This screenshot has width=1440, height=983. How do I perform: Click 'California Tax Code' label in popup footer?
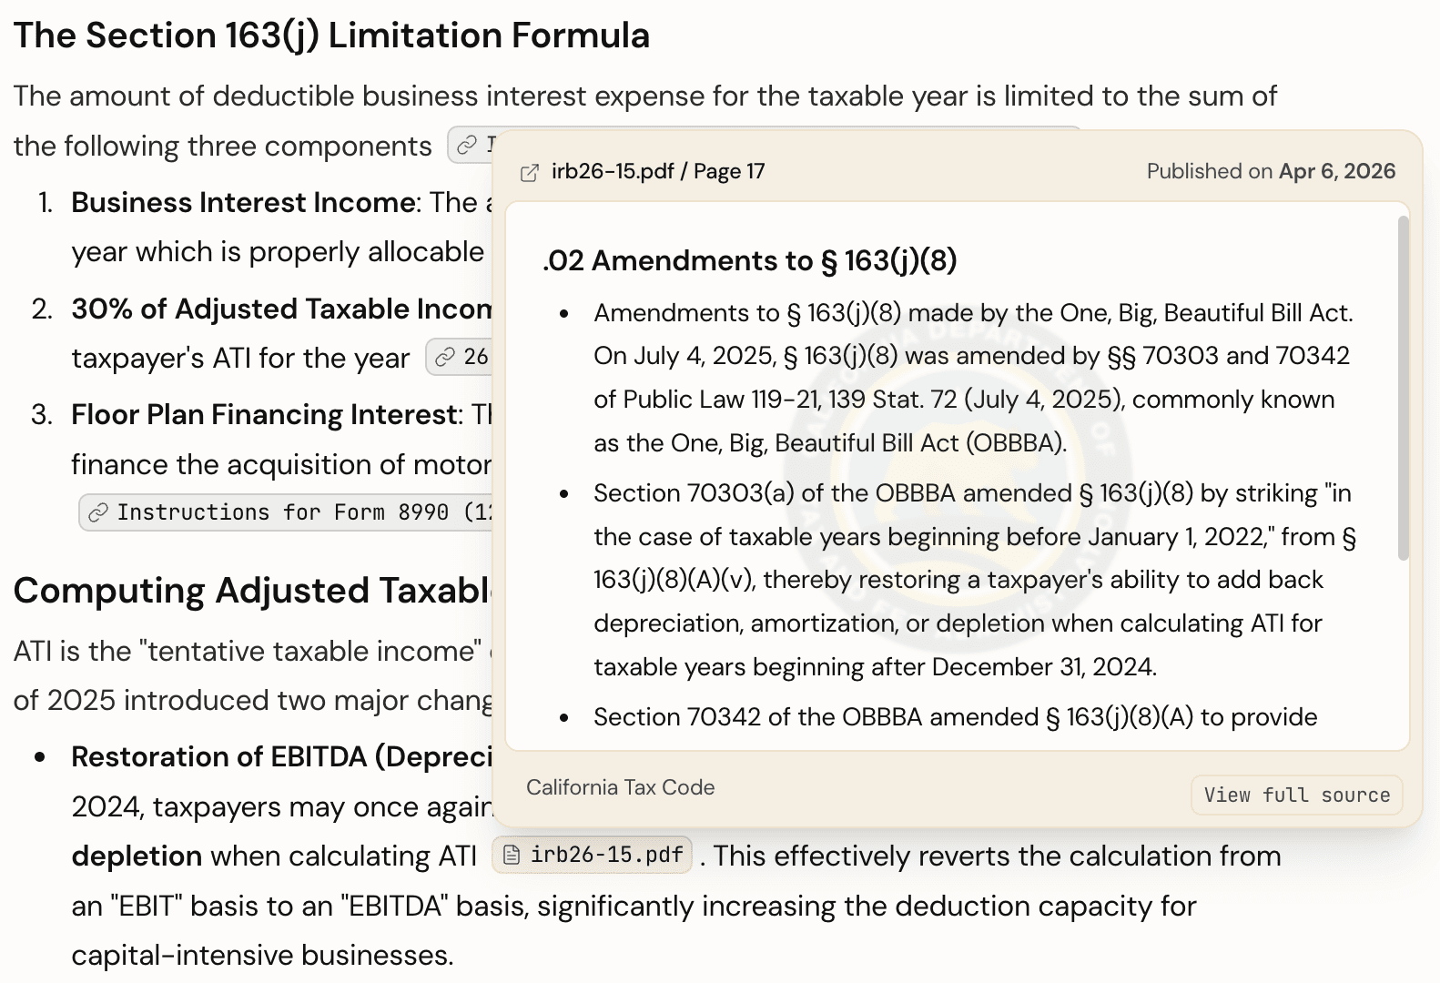(x=620, y=787)
